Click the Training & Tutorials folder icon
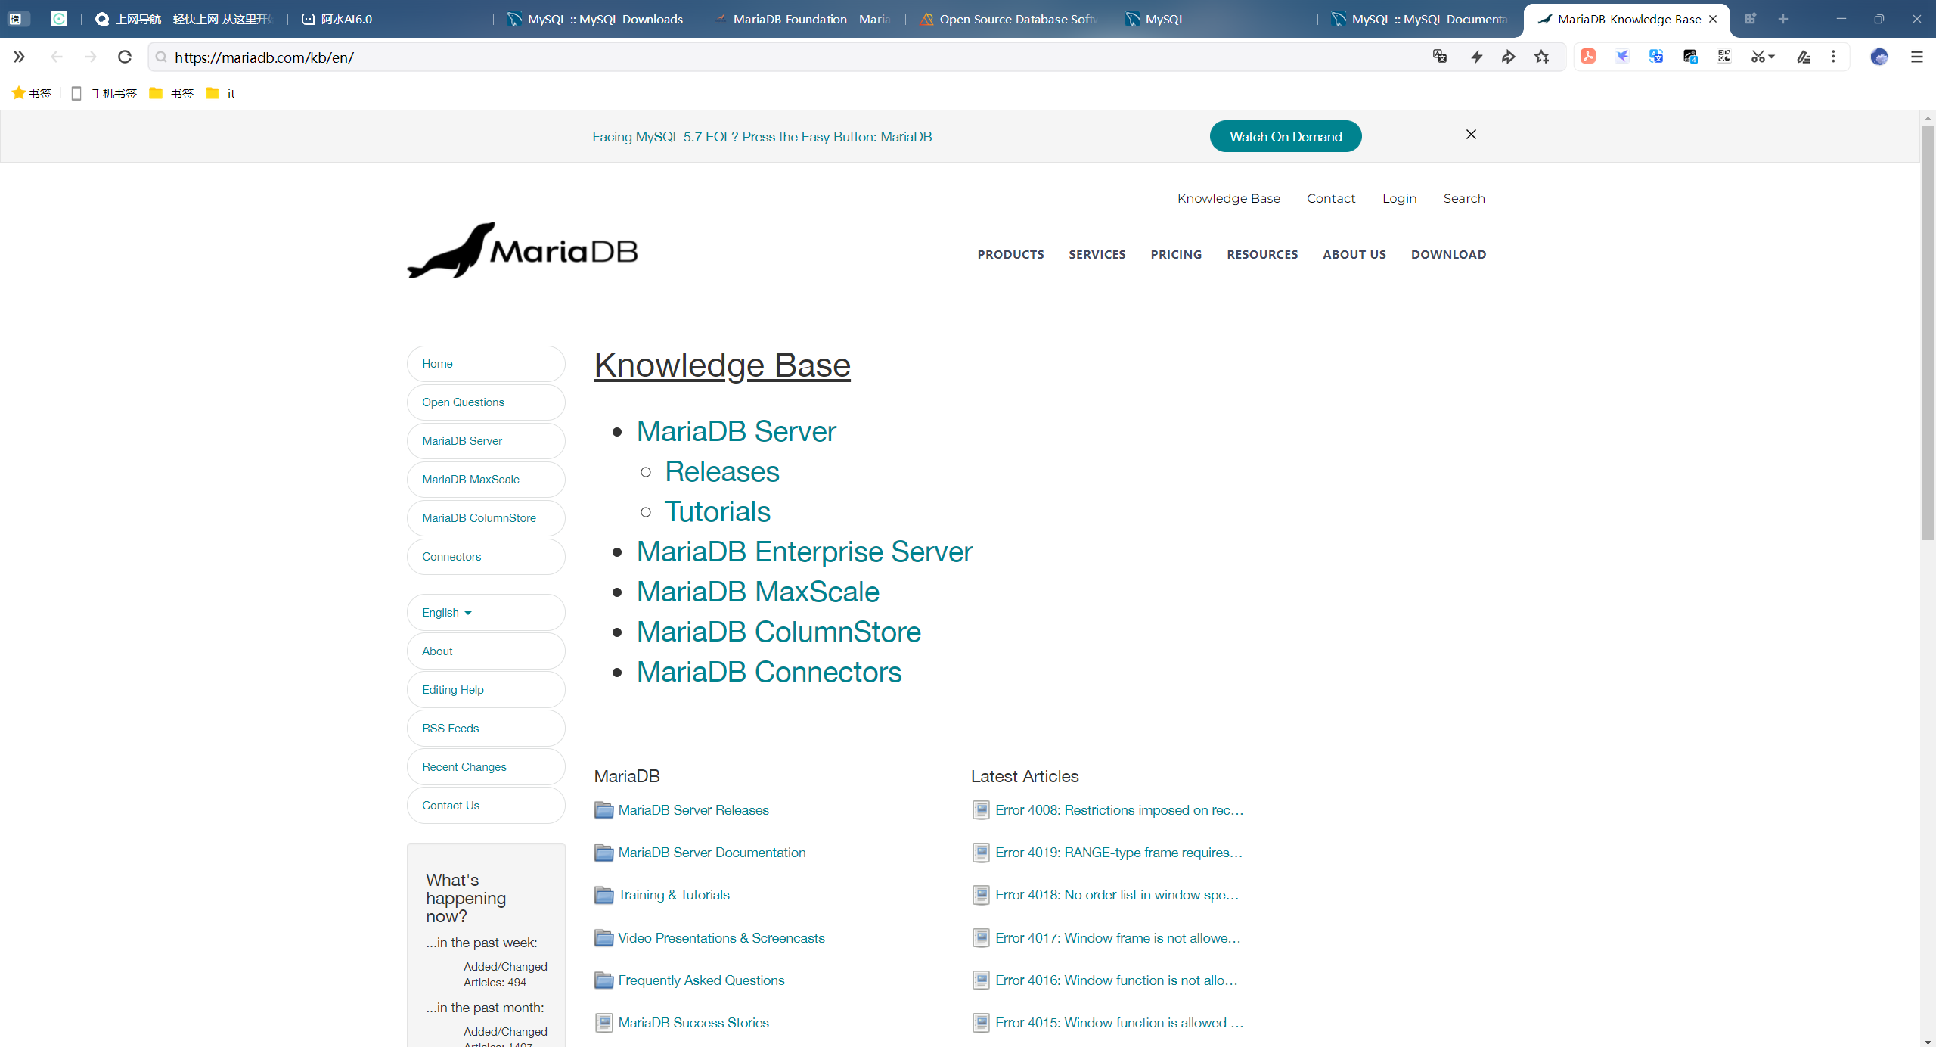1936x1047 pixels. click(x=603, y=895)
